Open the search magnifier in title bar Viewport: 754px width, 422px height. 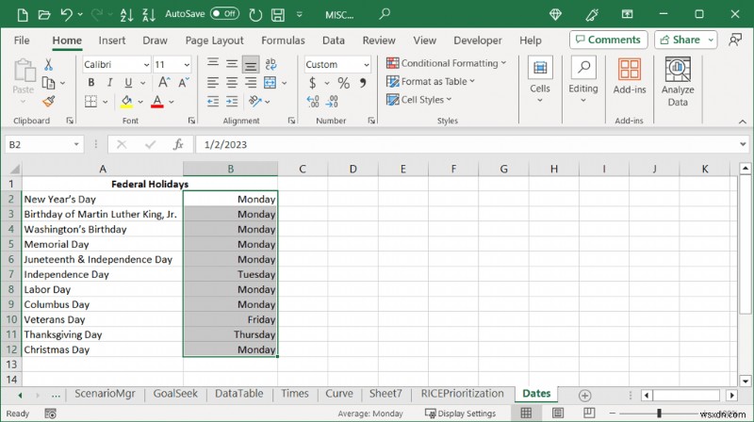(385, 14)
